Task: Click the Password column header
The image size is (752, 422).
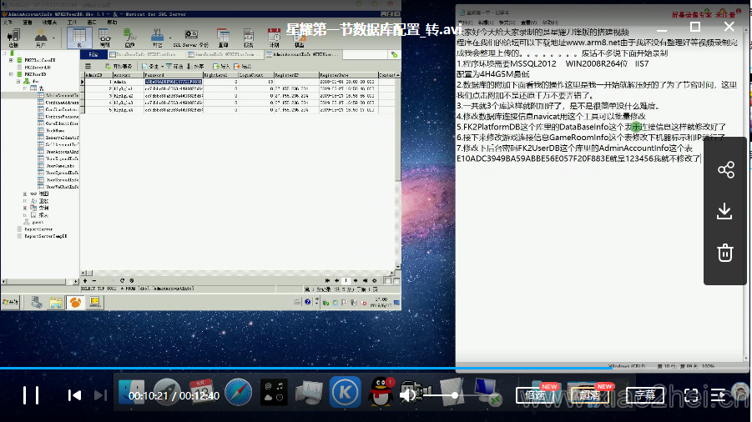Action: pyautogui.click(x=173, y=75)
